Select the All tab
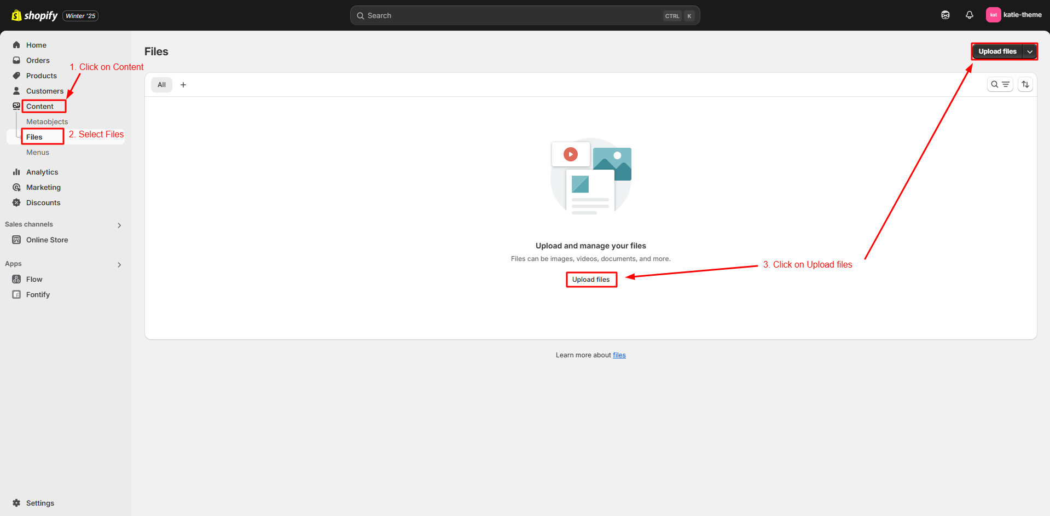 161,85
